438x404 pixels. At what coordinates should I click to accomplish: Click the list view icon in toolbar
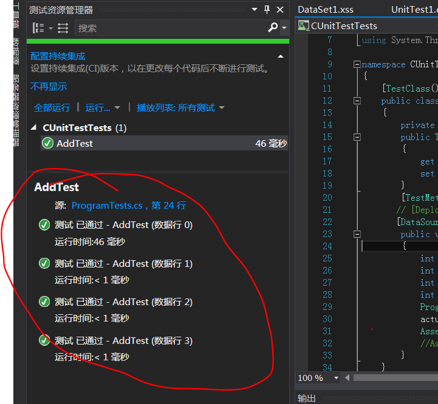pyautogui.click(x=63, y=28)
